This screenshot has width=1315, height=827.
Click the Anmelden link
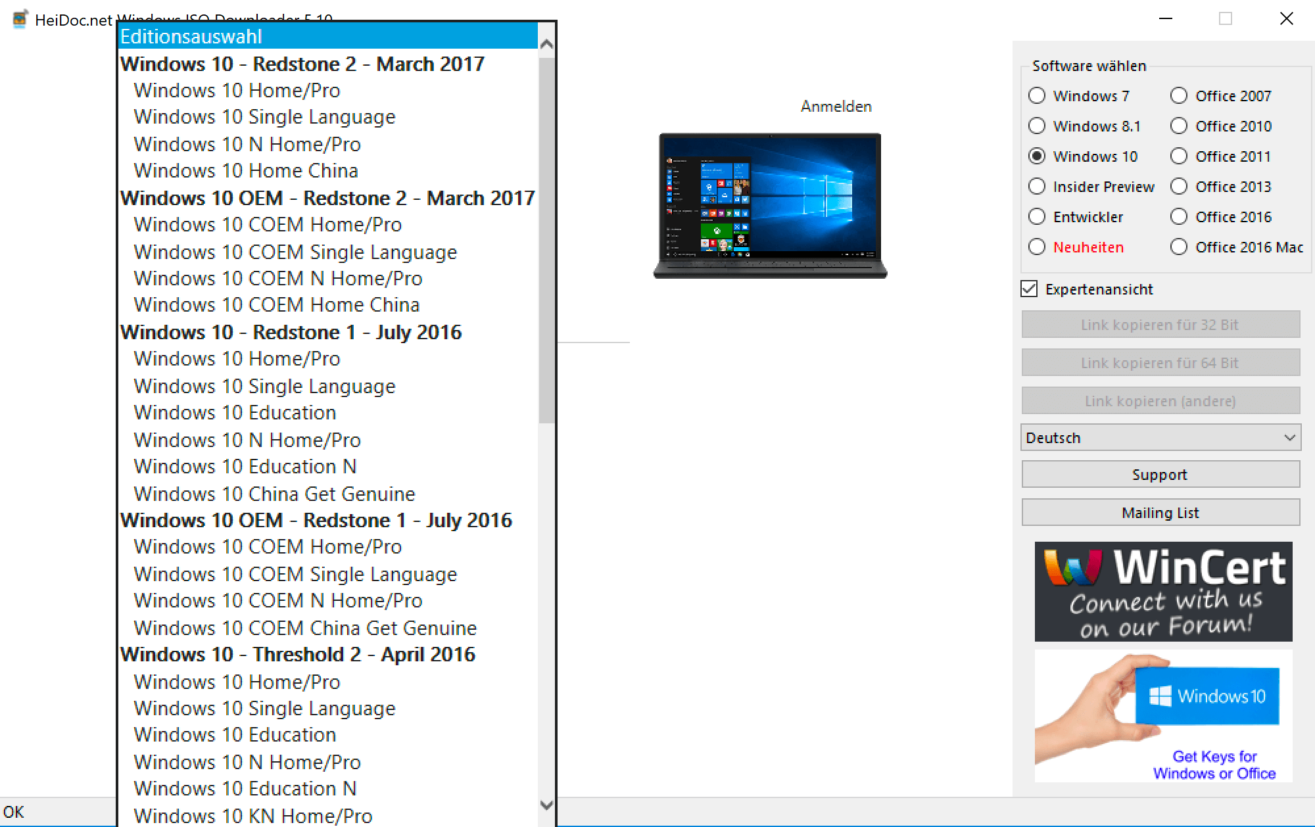pos(836,106)
